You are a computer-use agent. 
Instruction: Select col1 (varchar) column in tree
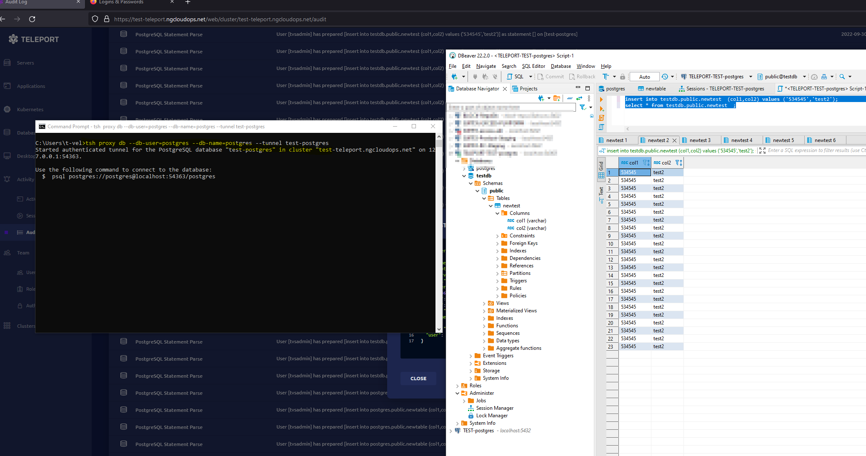click(527, 221)
